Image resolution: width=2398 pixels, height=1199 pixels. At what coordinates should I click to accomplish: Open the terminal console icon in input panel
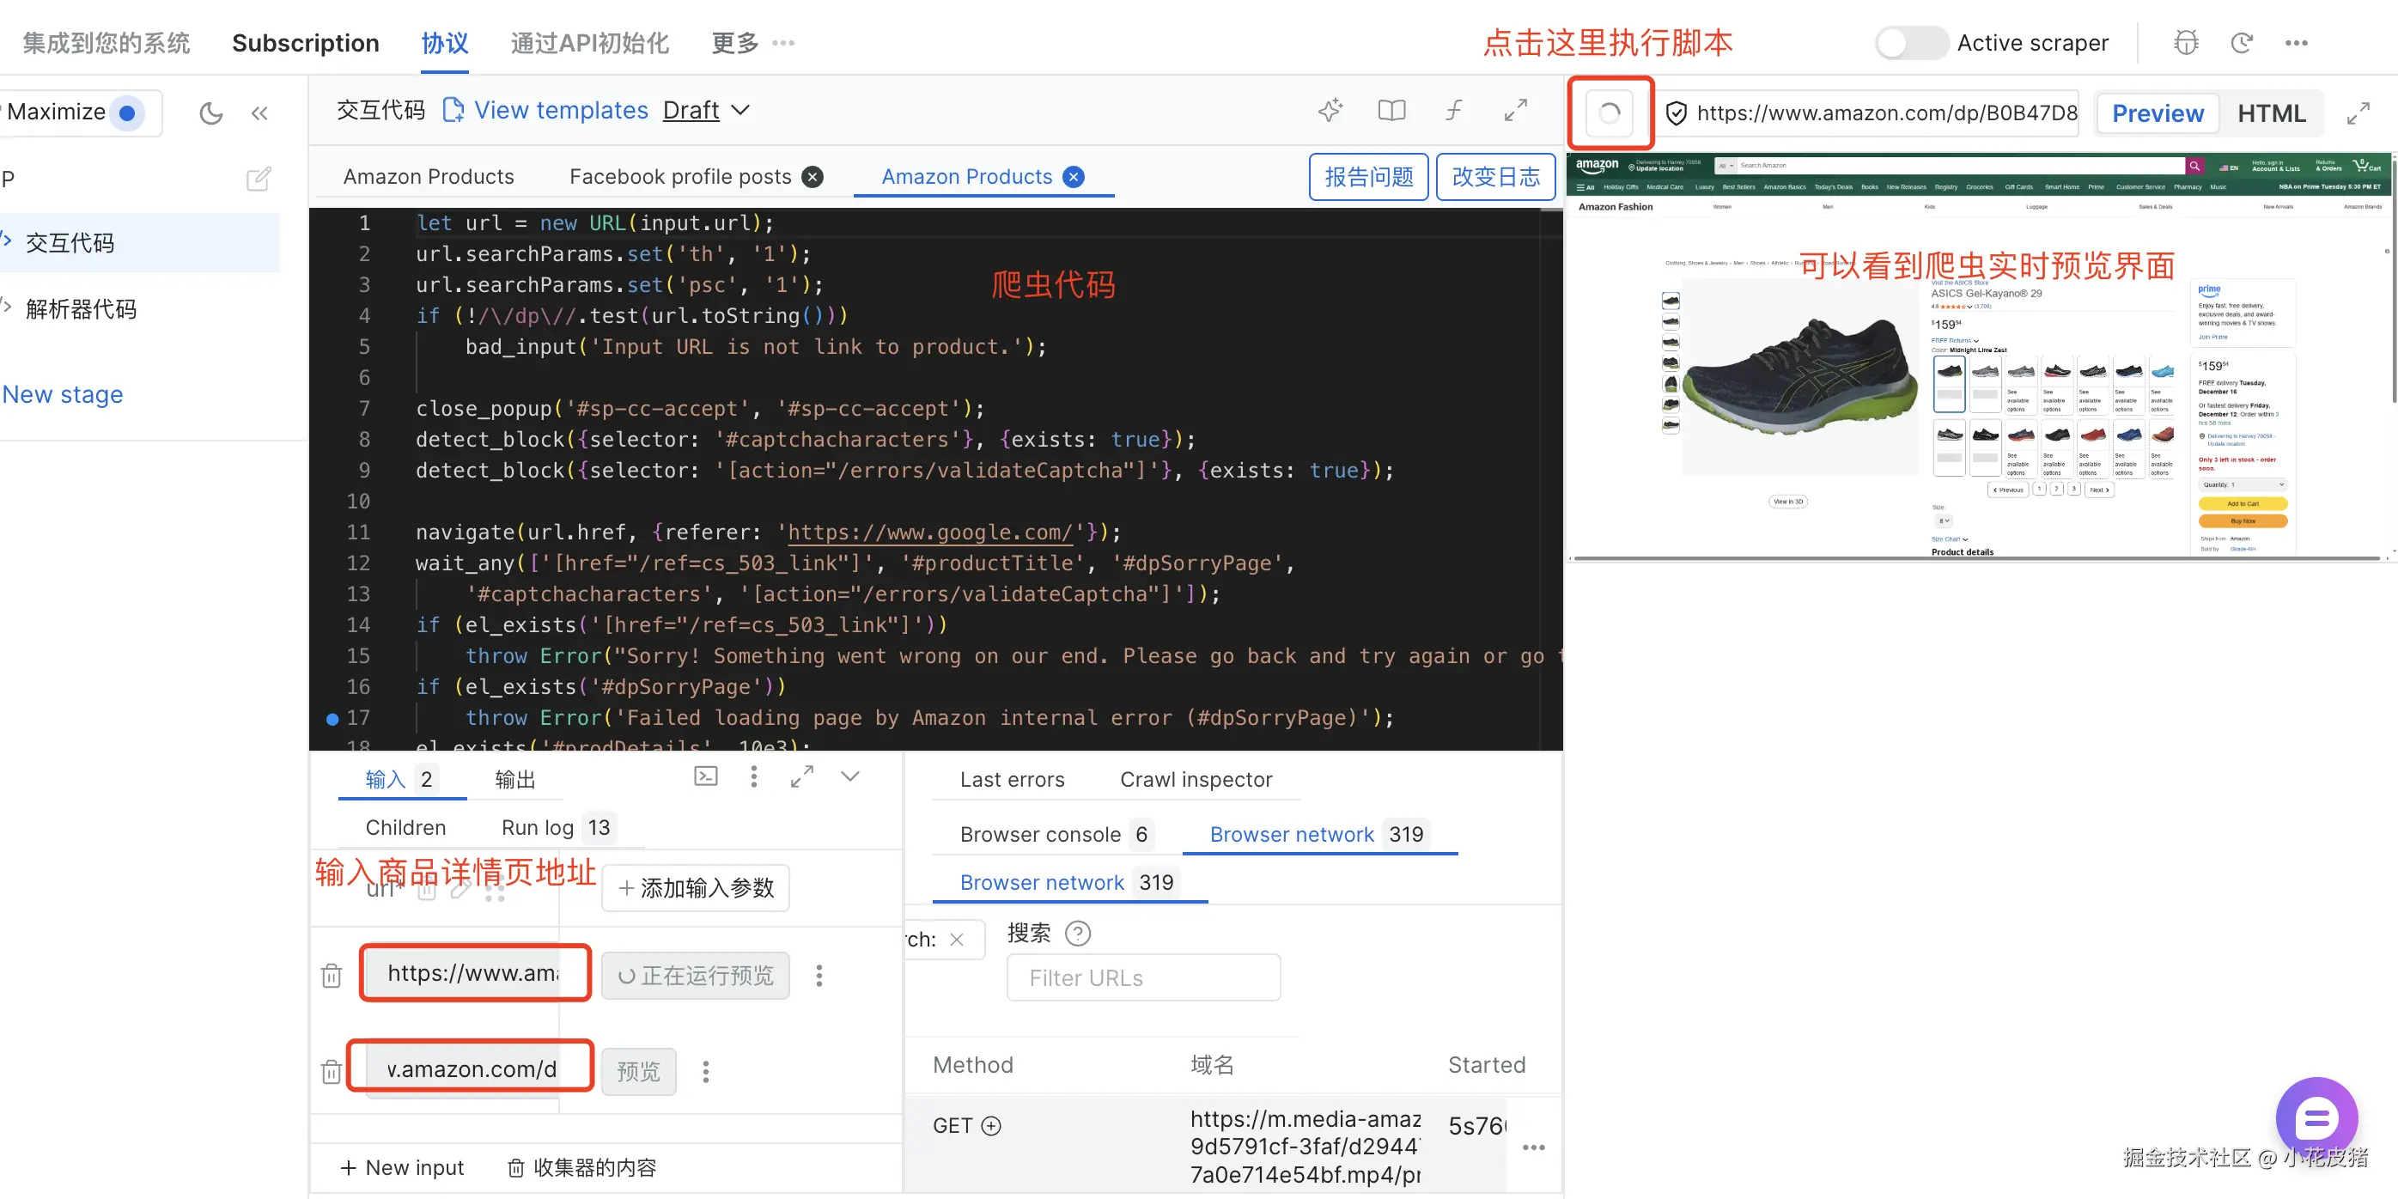coord(706,776)
